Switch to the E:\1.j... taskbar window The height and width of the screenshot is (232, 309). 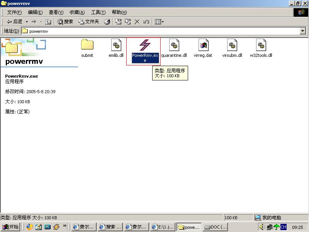click(163, 227)
